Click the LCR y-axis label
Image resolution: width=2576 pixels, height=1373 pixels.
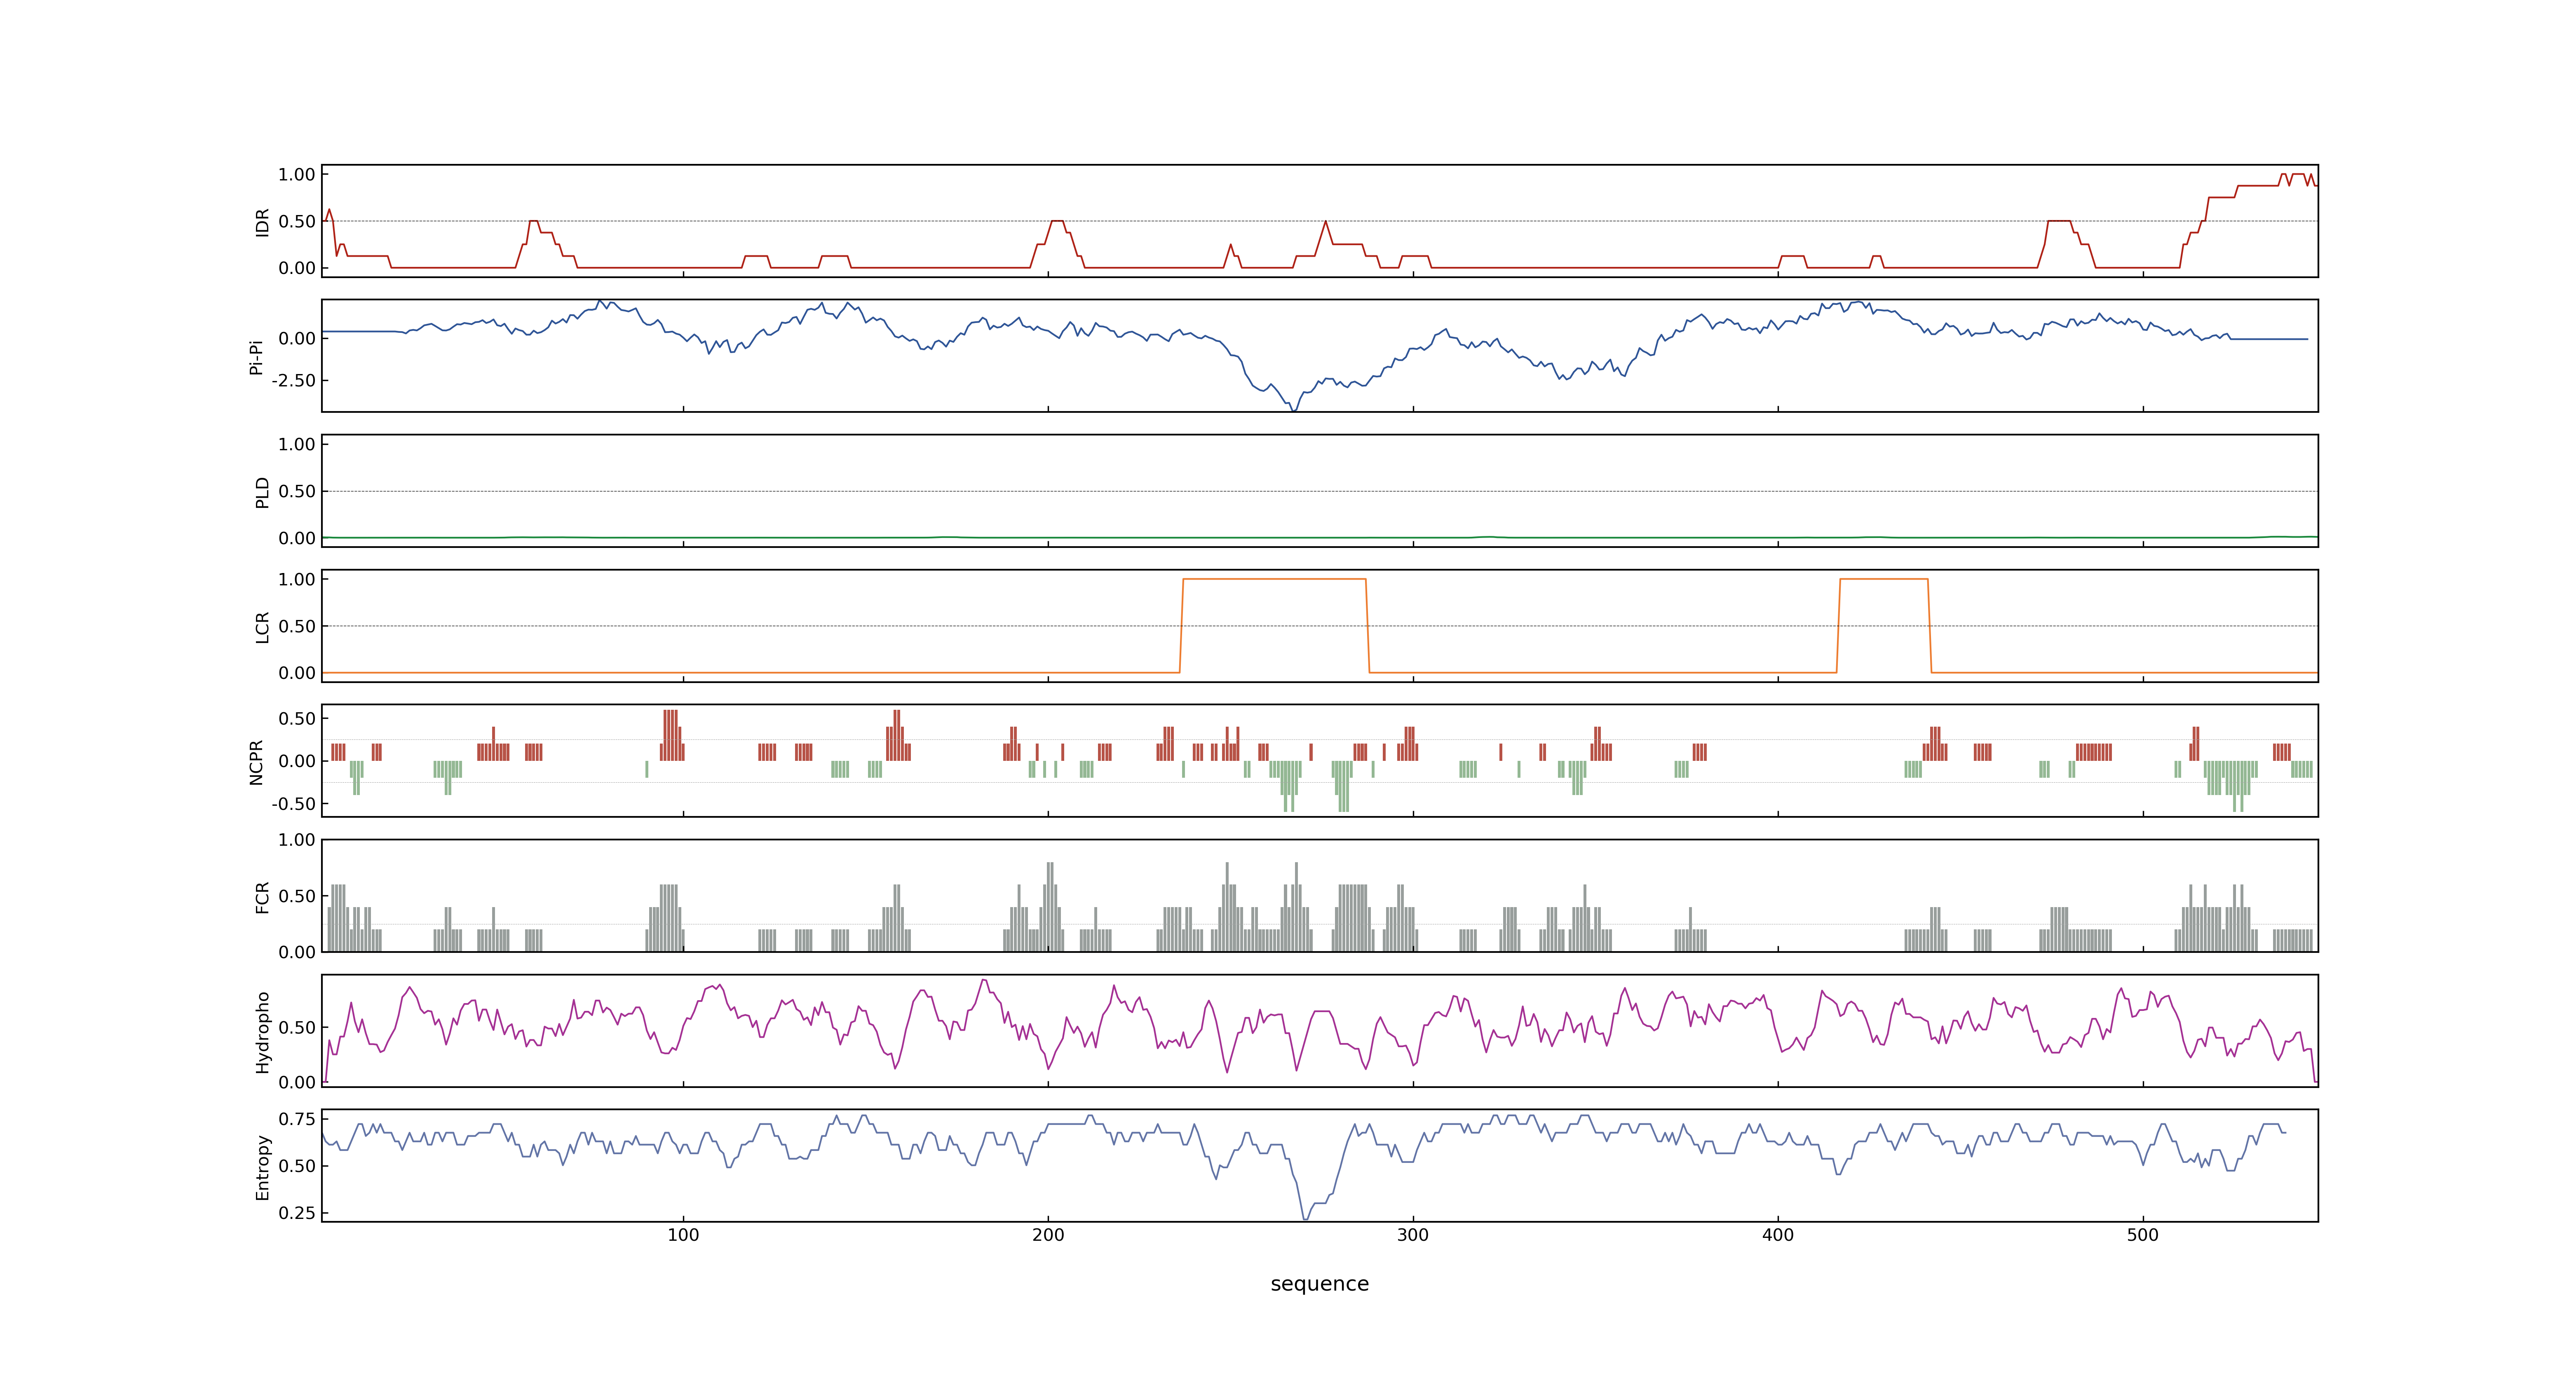(x=262, y=627)
